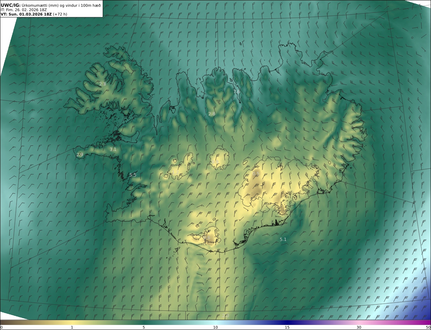The image size is (431, 330).
Task: Click the '10' tick on the color scale
Action: pos(215,327)
